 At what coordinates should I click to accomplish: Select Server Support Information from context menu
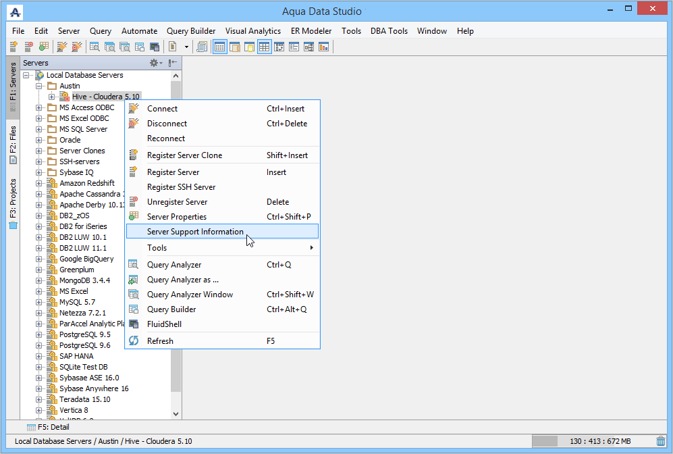click(195, 232)
